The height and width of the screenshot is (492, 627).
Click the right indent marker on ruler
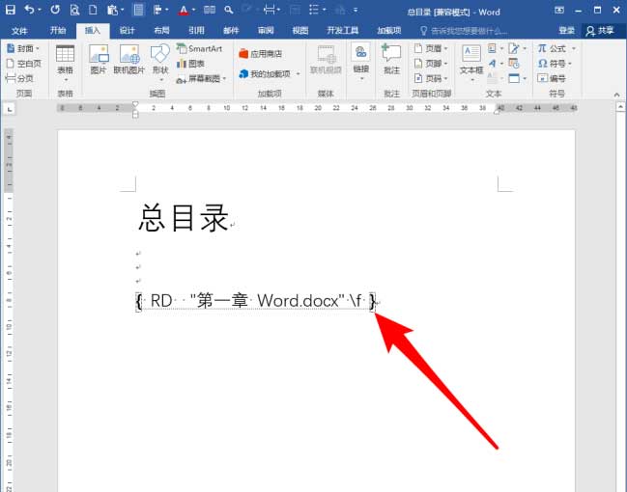click(x=497, y=111)
